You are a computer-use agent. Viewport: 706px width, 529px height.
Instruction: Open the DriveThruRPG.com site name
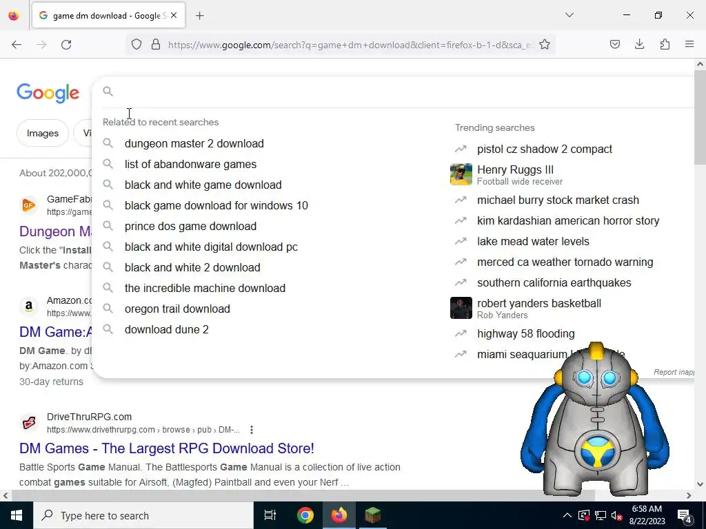coord(89,417)
